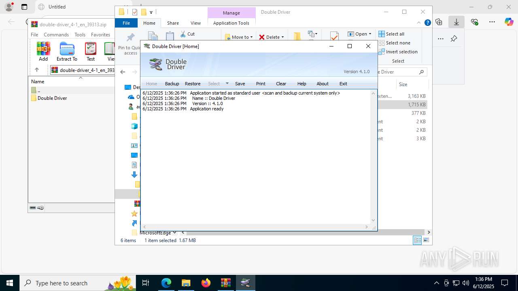This screenshot has height=291, width=518.
Task: Click the taskbar search box
Action: pyautogui.click(x=79, y=283)
